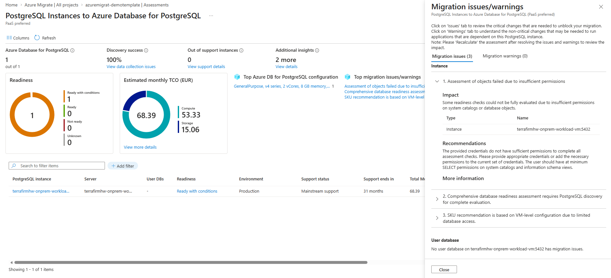This screenshot has width=611, height=278.
Task: Click the 'terrafirmhw-onprem-workload-vm:5432' name in panel
Action: 554,129
